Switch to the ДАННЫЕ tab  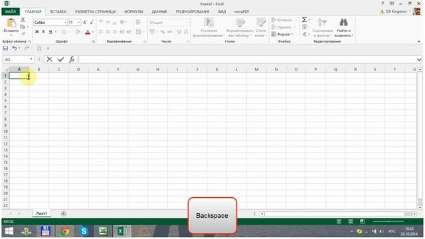pyautogui.click(x=159, y=12)
